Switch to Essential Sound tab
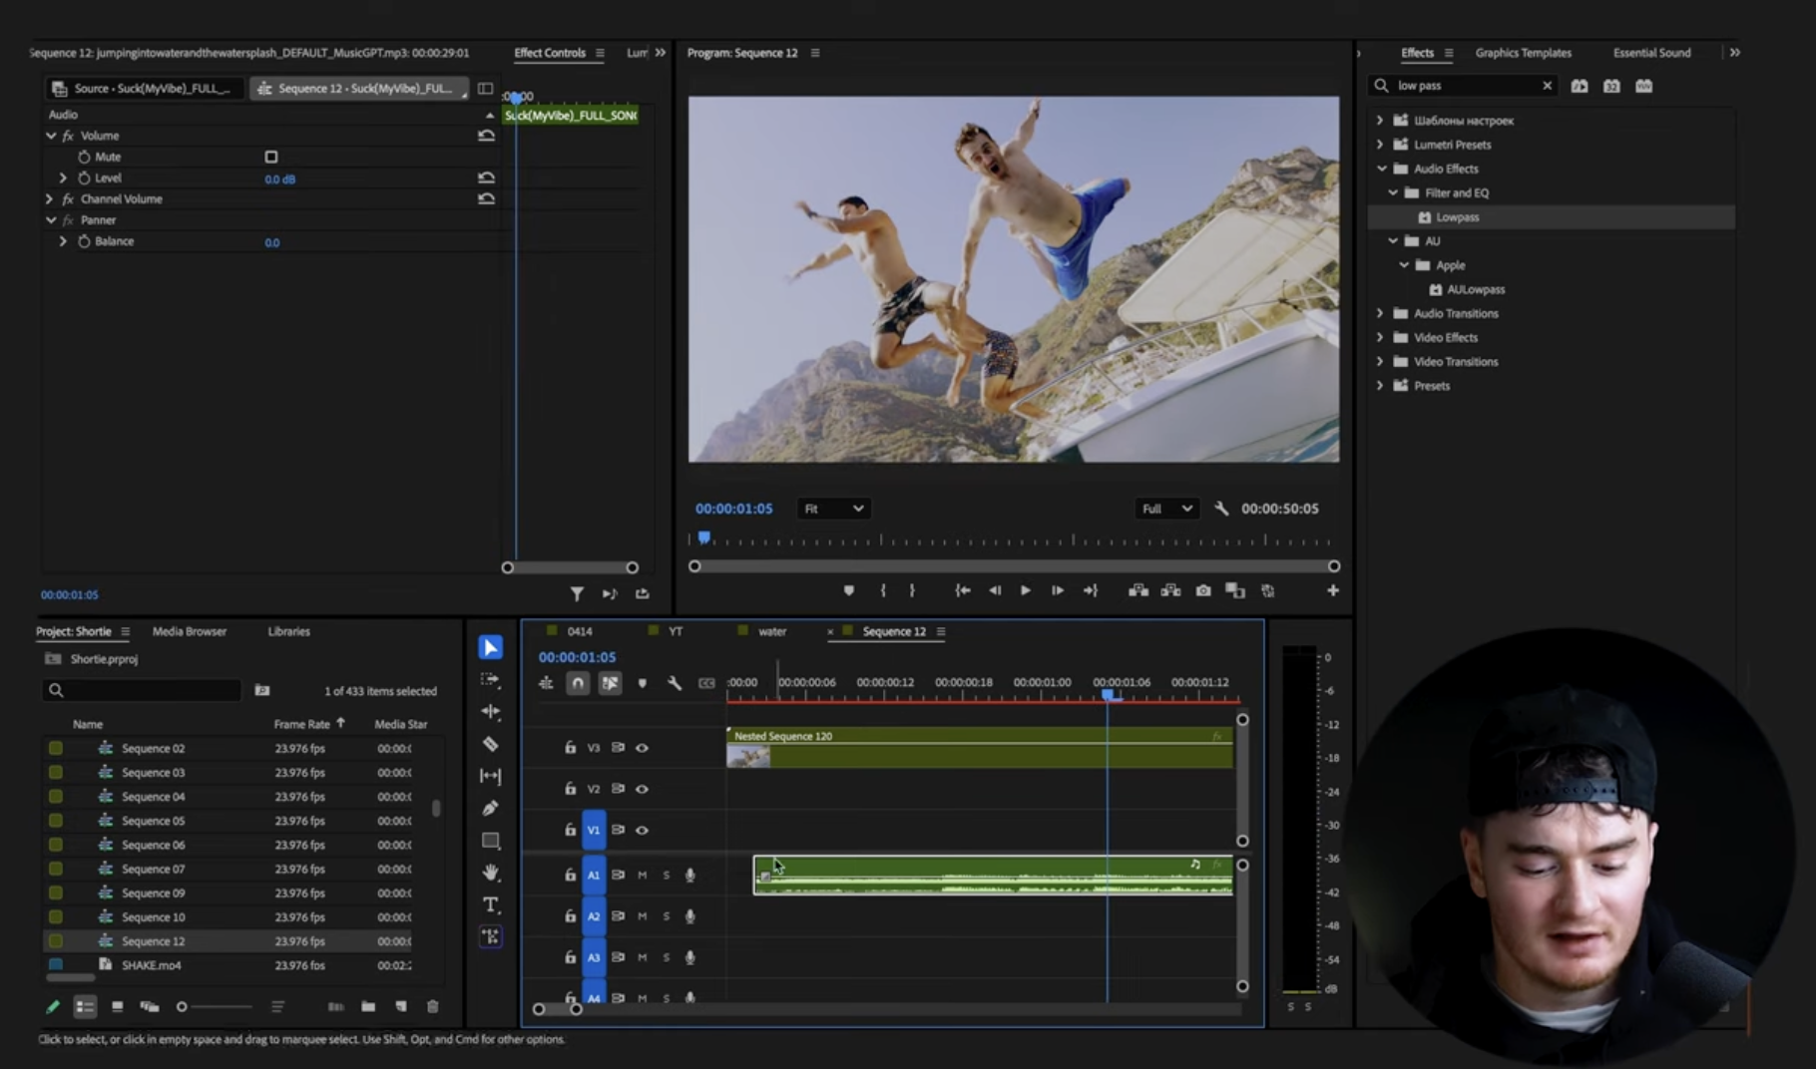The width and height of the screenshot is (1816, 1069). [1651, 53]
